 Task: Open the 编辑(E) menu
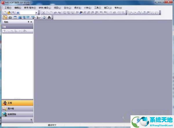tap(18, 8)
